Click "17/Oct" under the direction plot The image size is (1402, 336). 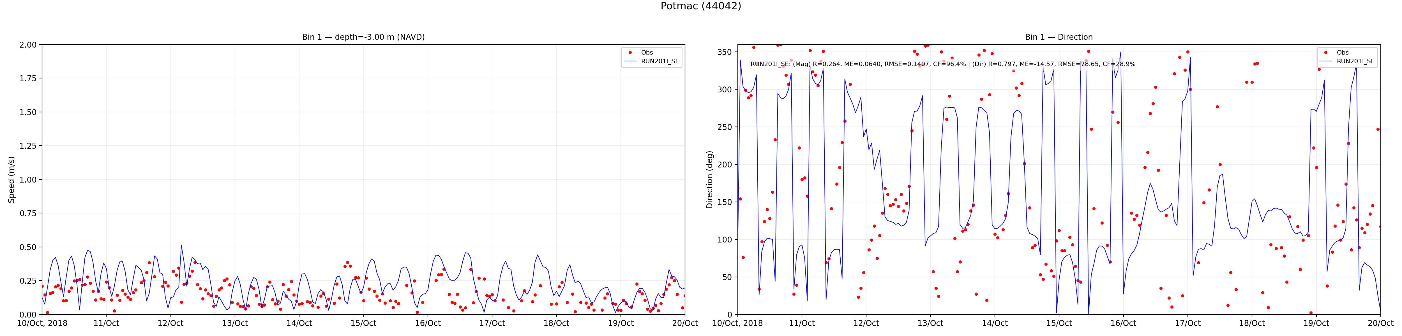(x=1187, y=323)
